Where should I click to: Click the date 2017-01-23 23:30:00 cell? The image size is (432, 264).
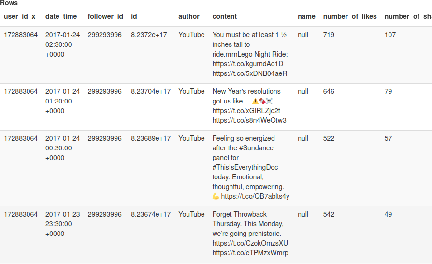tap(63, 224)
